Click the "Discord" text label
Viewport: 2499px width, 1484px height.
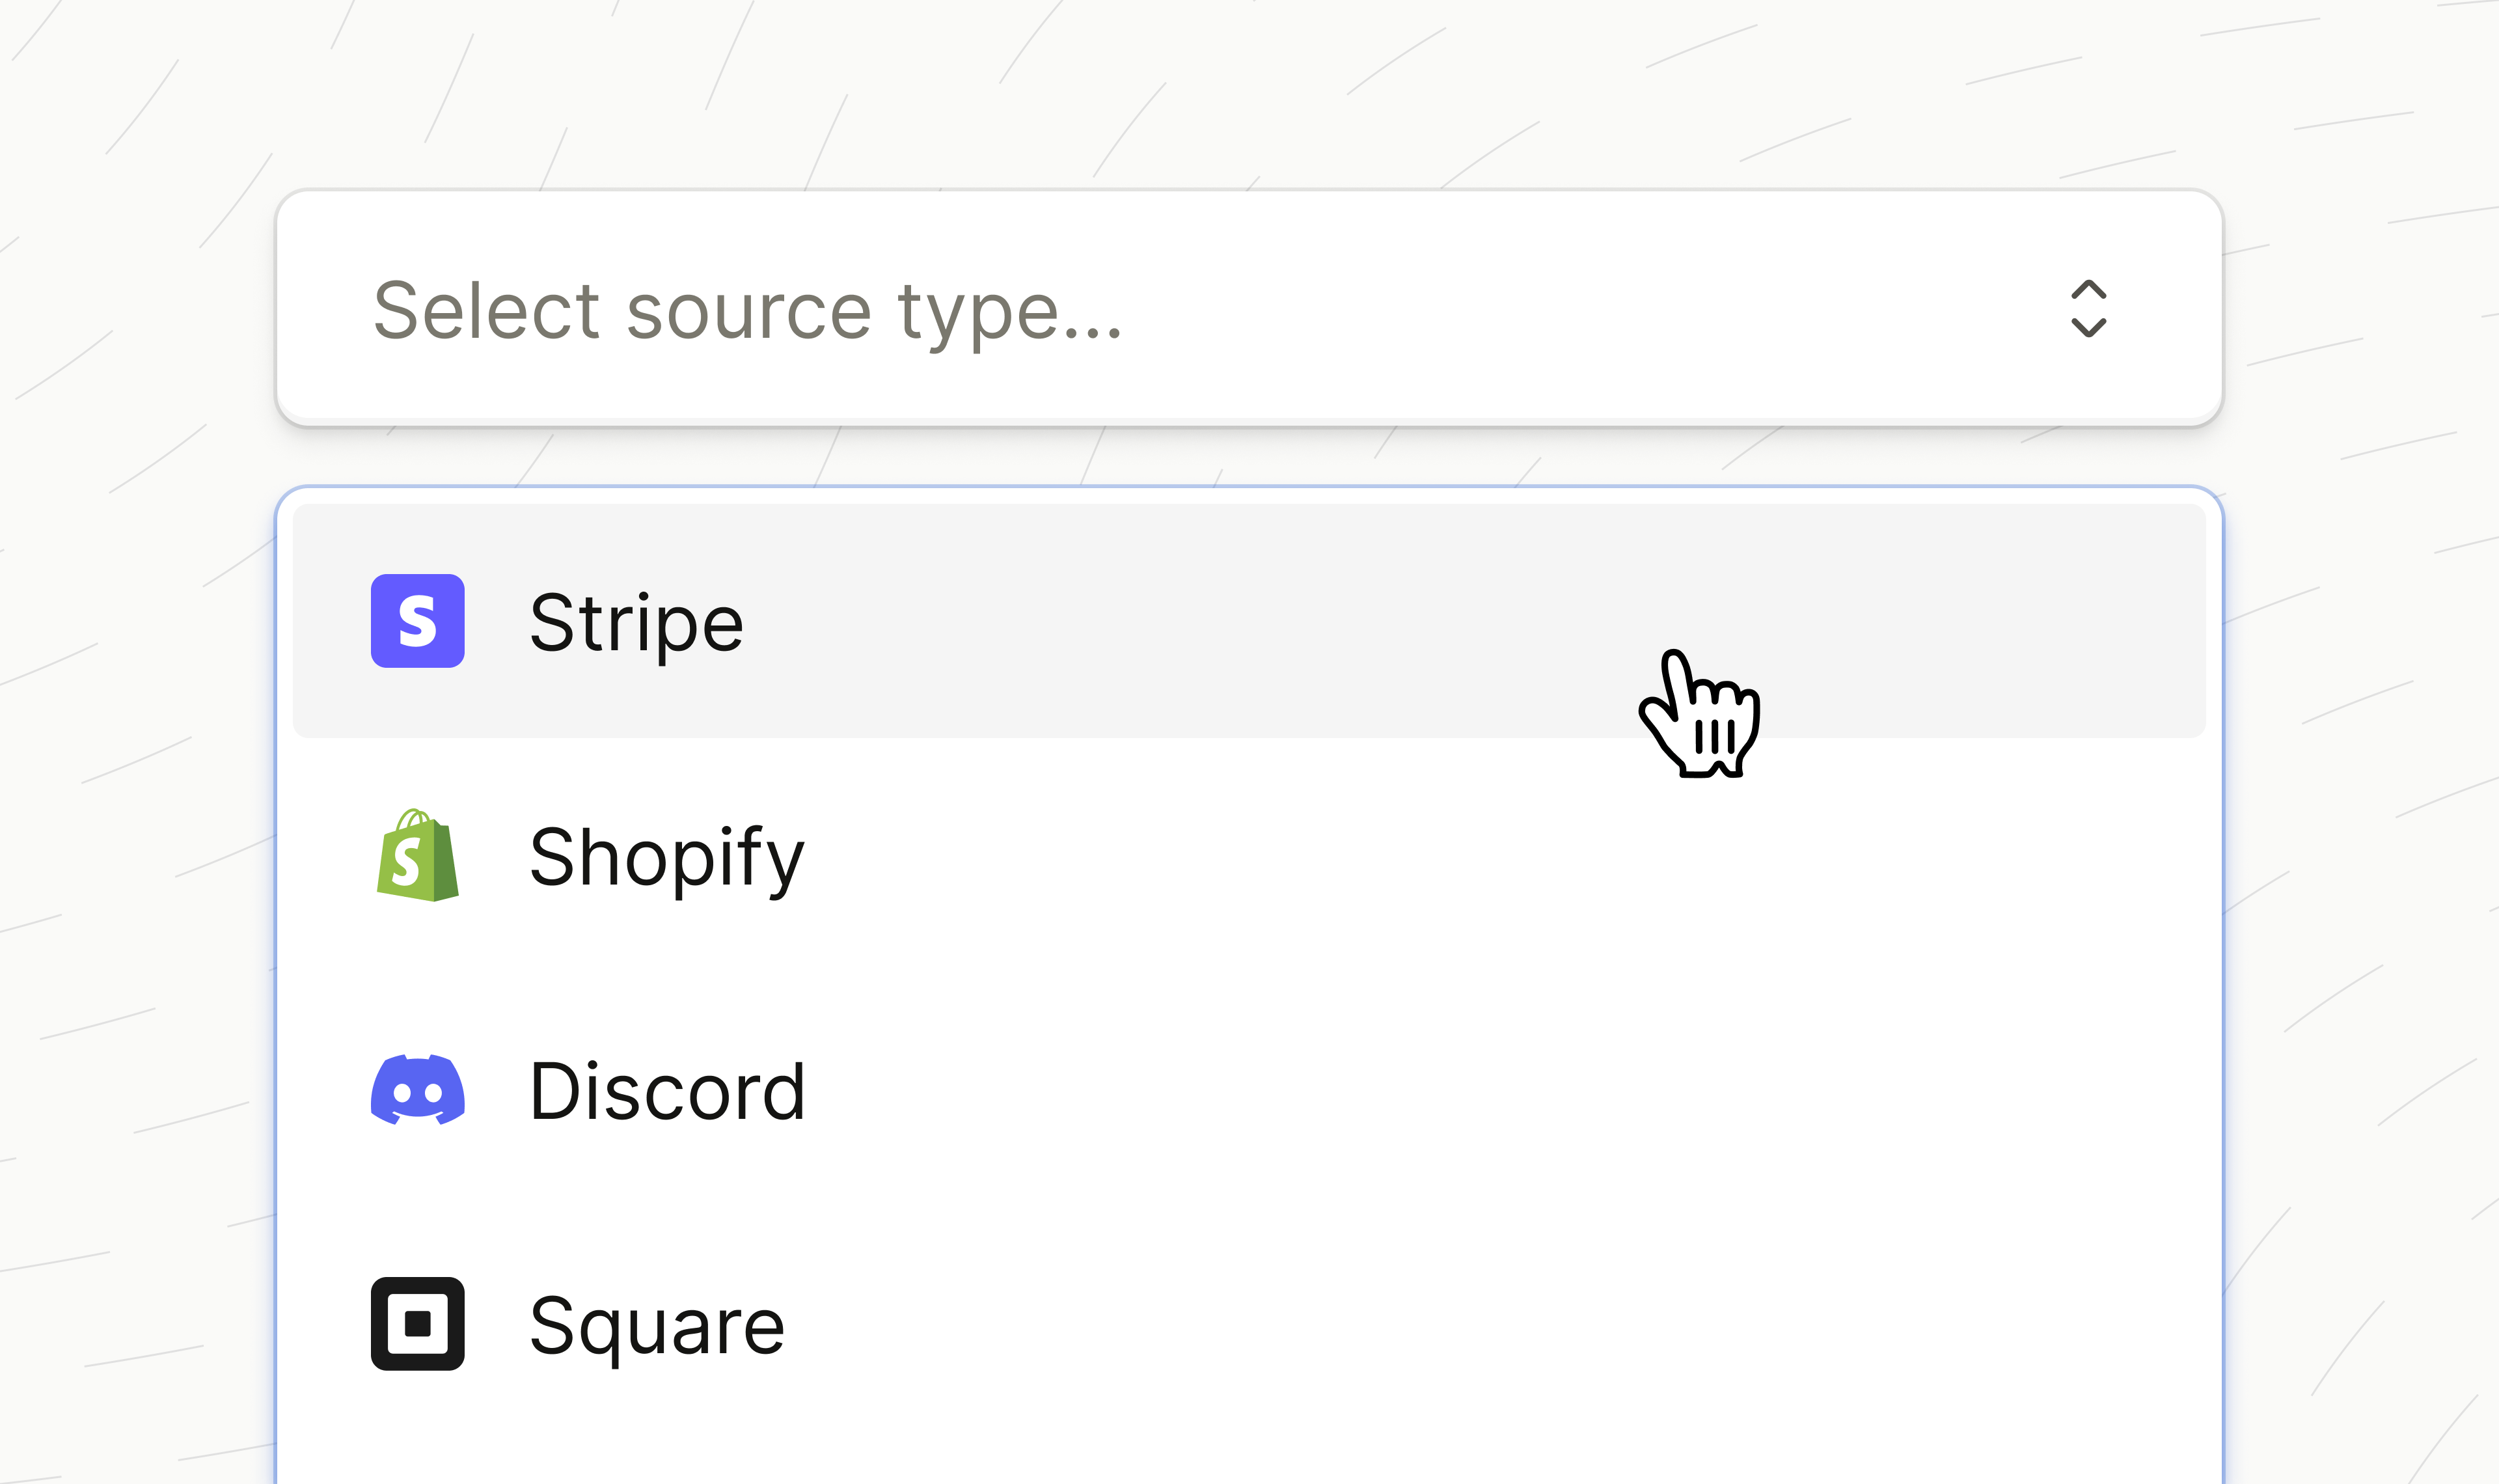point(667,1091)
